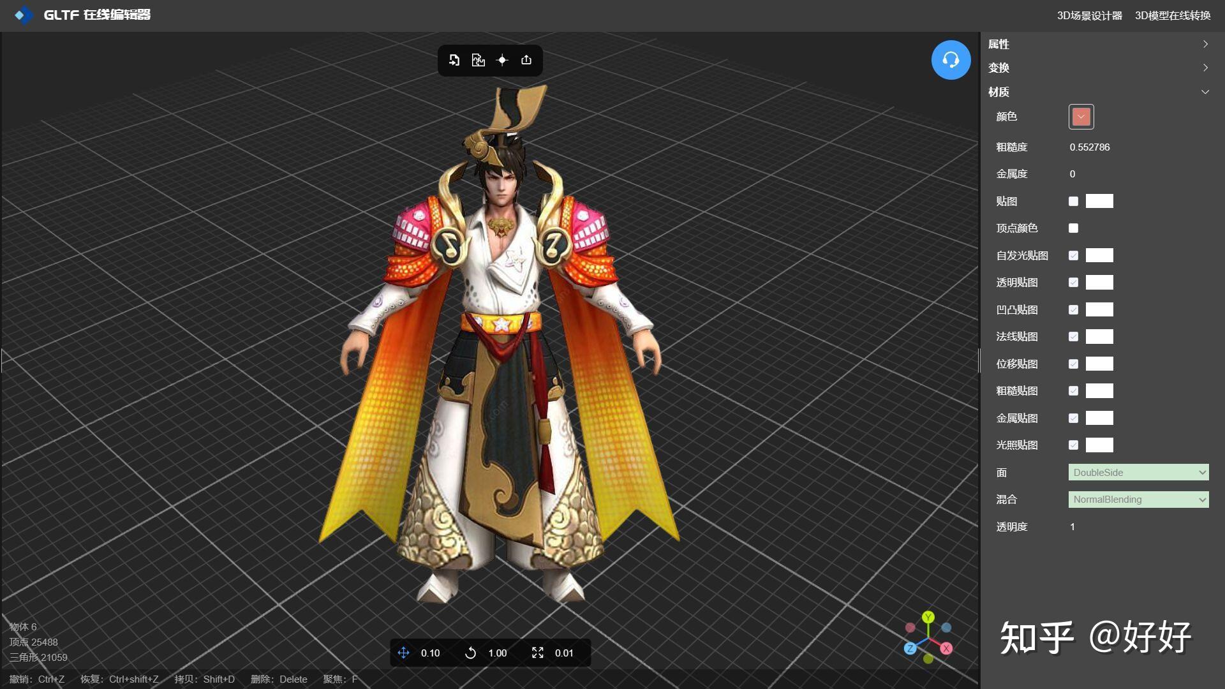The height and width of the screenshot is (689, 1225).
Task: Edit the 金属度 value 0
Action: [x=1073, y=174]
